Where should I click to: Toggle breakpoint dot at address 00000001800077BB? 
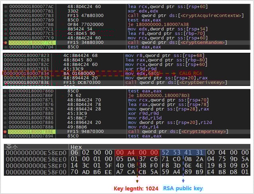[x=6, y=25]
